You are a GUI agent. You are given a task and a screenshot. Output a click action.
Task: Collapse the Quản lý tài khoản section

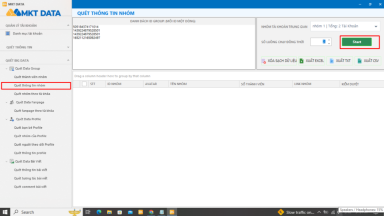pos(68,24)
